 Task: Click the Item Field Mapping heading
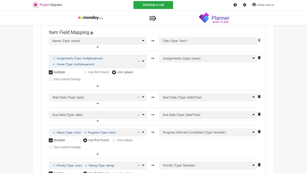(69, 33)
